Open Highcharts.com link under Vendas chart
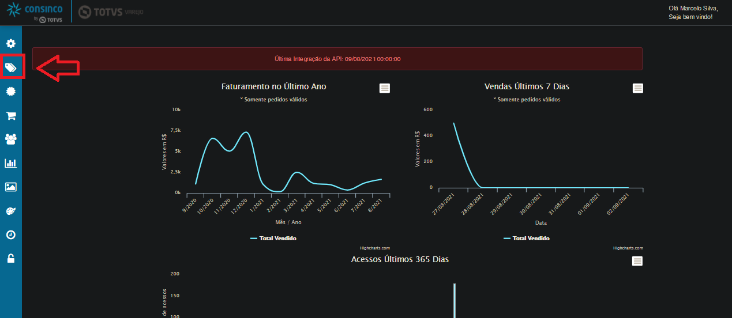 pos(628,248)
